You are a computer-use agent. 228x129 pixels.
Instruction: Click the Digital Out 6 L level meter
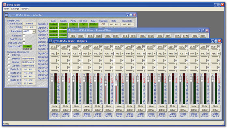click(163, 88)
